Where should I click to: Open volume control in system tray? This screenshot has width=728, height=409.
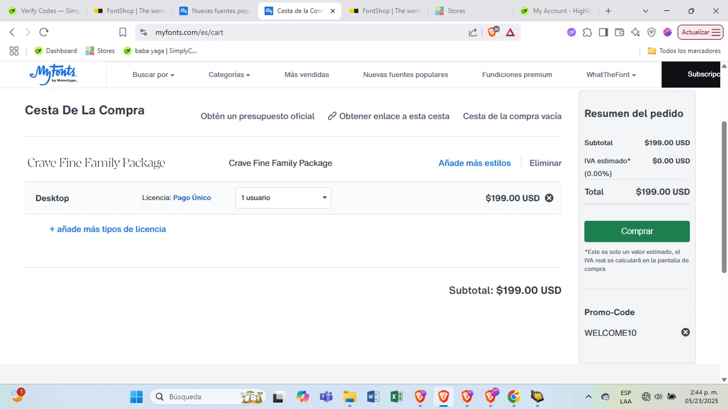(x=658, y=397)
